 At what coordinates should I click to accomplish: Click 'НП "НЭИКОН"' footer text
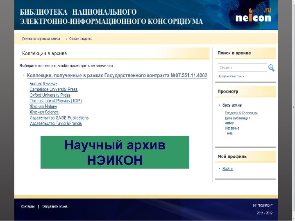(x=263, y=205)
